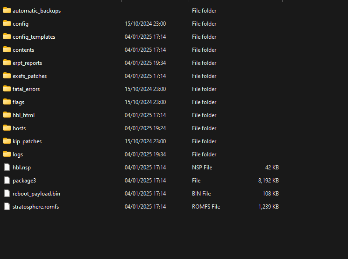Image resolution: width=348 pixels, height=259 pixels.
Task: Click the contents folder icon
Action: [x=7, y=49]
